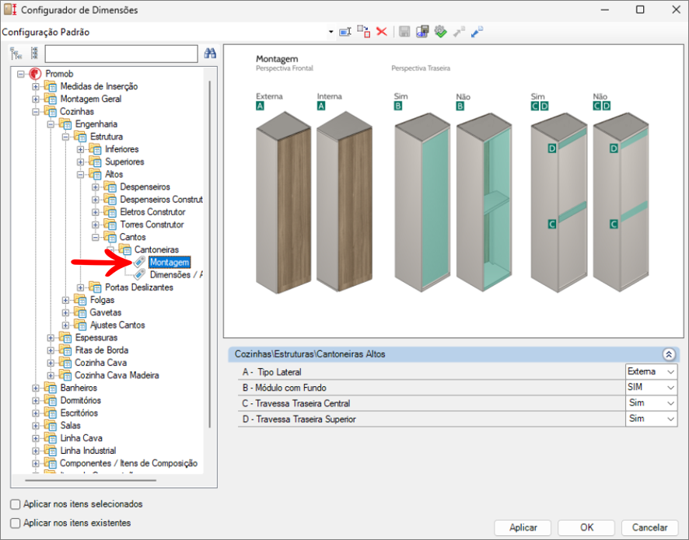Open the Configuração Padrão dropdown arrow
This screenshot has height=540, width=689.
tap(331, 32)
